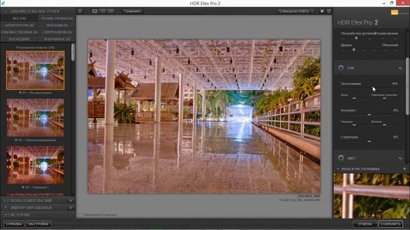The height and width of the screenshot is (230, 410).
Task: Choose preset thumbnail 01 - По умолчанию
Action: pyautogui.click(x=35, y=70)
